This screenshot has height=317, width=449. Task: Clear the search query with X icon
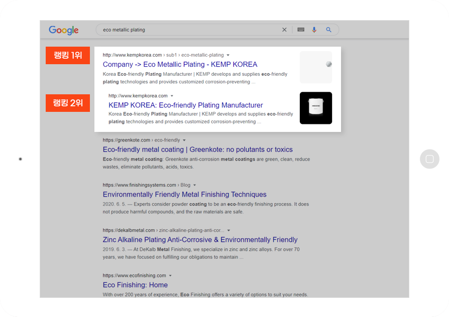point(284,30)
